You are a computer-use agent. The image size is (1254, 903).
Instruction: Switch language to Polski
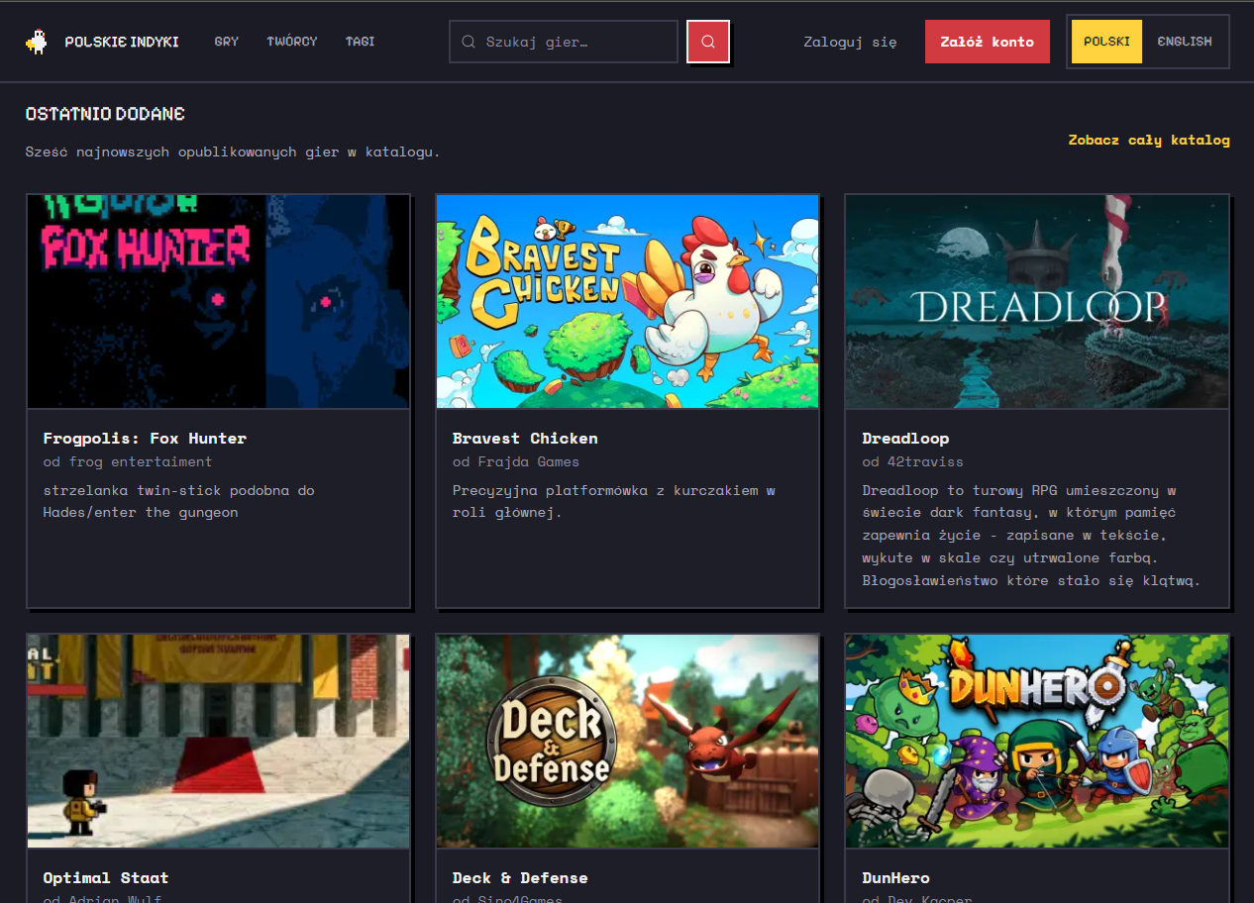(x=1106, y=42)
